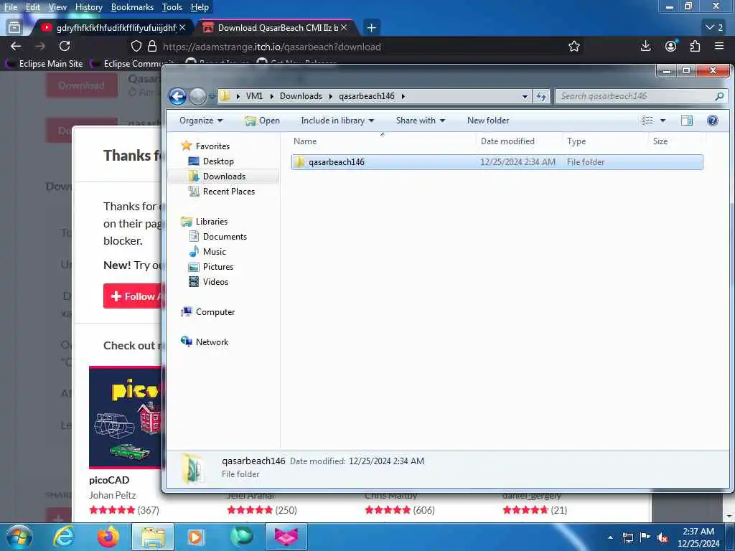Open Documents library
735x551 pixels.
tap(225, 237)
